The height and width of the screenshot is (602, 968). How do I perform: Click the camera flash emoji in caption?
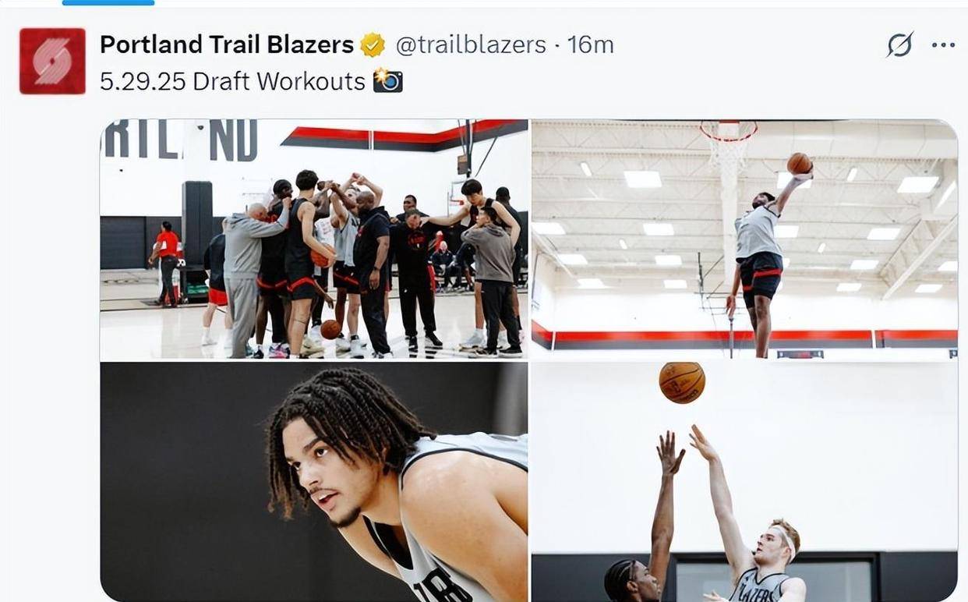click(x=387, y=80)
